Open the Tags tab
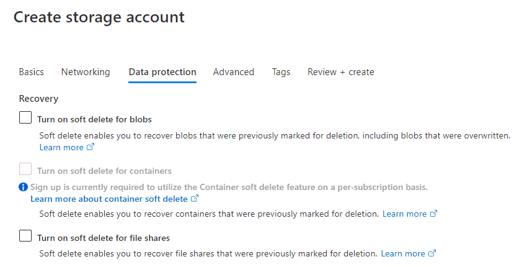The image size is (522, 267). (281, 72)
